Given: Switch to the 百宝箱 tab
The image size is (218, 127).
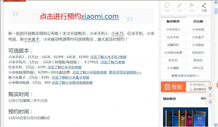Looking at the screenshot, I should click(x=198, y=21).
